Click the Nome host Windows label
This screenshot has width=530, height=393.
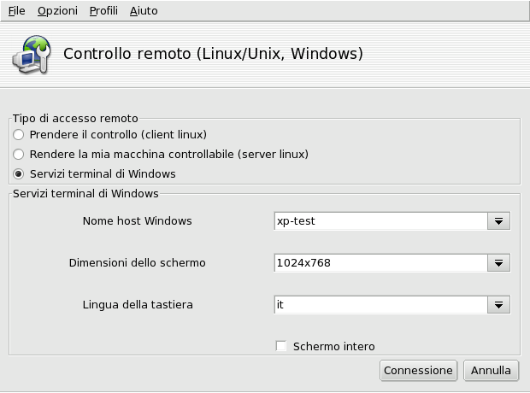[x=137, y=221]
